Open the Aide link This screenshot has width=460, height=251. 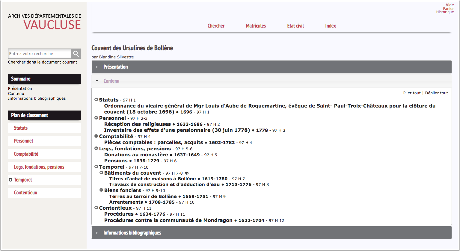click(450, 5)
